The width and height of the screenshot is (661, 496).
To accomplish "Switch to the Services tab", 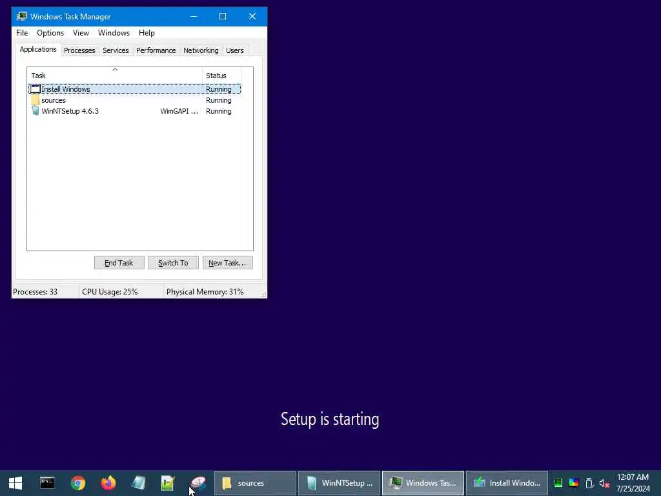I will tap(116, 50).
